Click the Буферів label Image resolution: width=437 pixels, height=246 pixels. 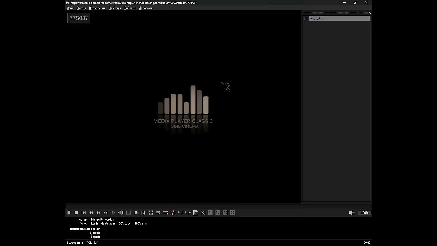coord(95,233)
